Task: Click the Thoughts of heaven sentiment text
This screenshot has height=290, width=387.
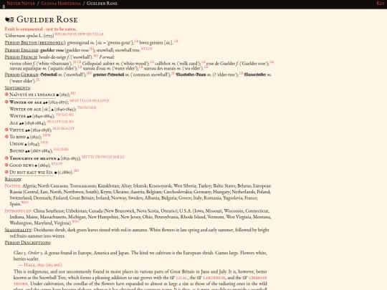Action: [33, 158]
